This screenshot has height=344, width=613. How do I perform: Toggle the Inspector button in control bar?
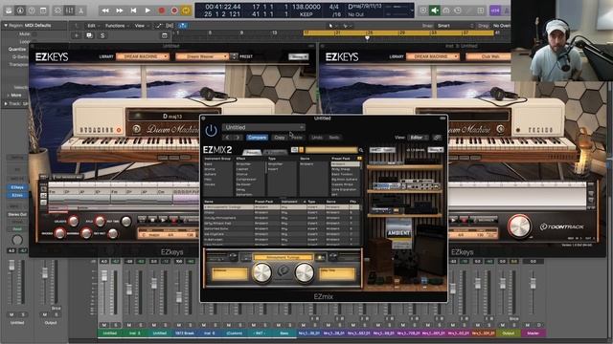[20, 11]
